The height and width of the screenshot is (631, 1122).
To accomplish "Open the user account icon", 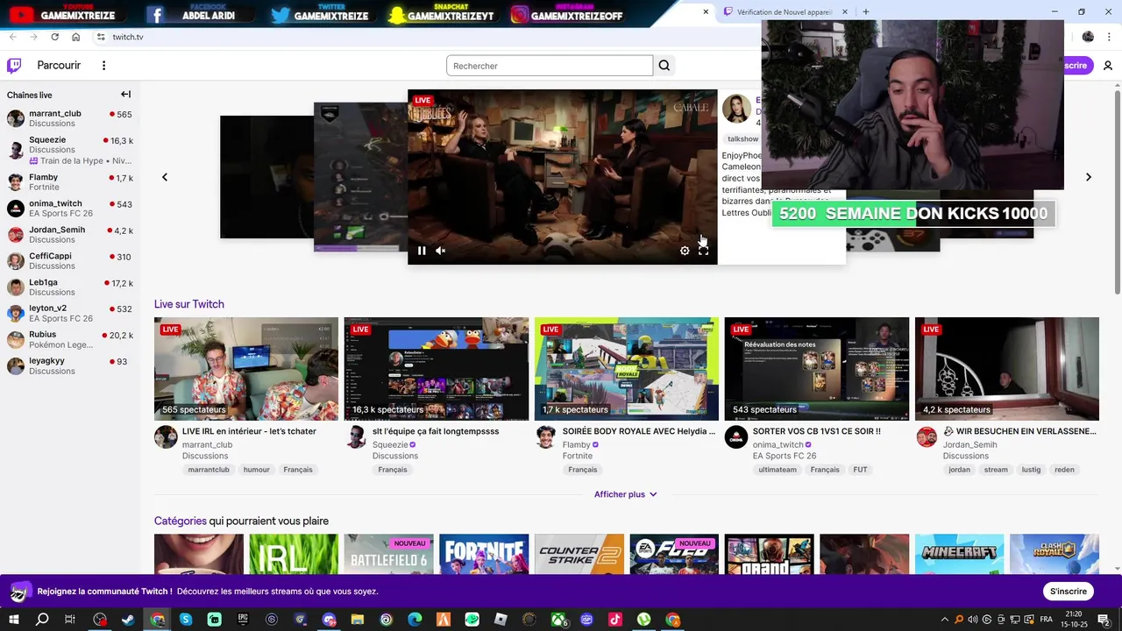I will pyautogui.click(x=1108, y=66).
